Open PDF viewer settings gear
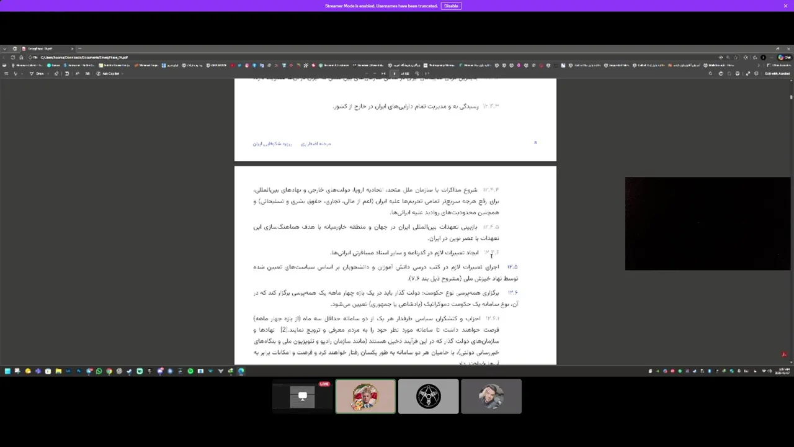This screenshot has height=447, width=794. click(x=757, y=73)
